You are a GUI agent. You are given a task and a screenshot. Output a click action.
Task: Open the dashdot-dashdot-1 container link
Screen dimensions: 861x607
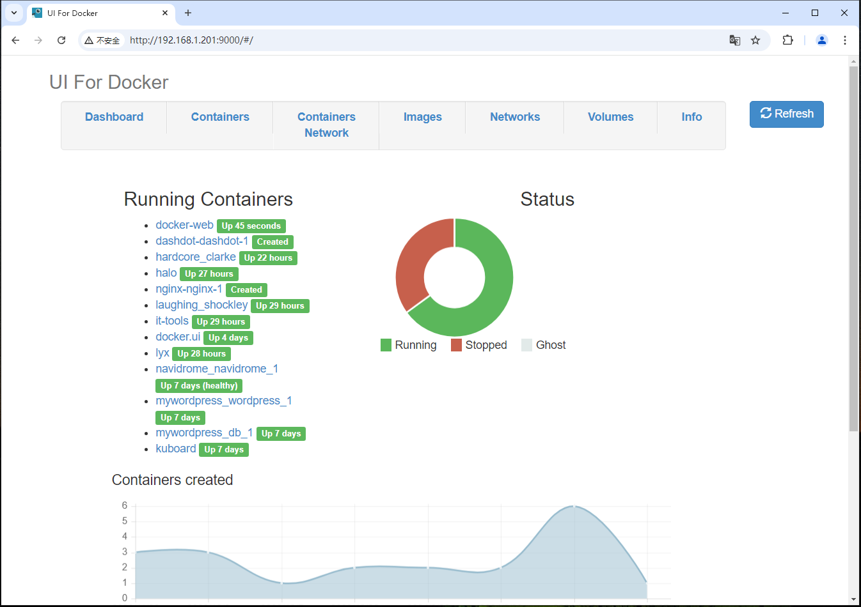[x=201, y=241]
